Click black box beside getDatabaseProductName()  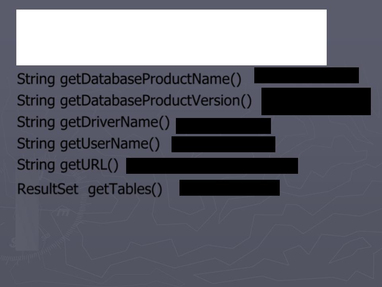click(306, 75)
